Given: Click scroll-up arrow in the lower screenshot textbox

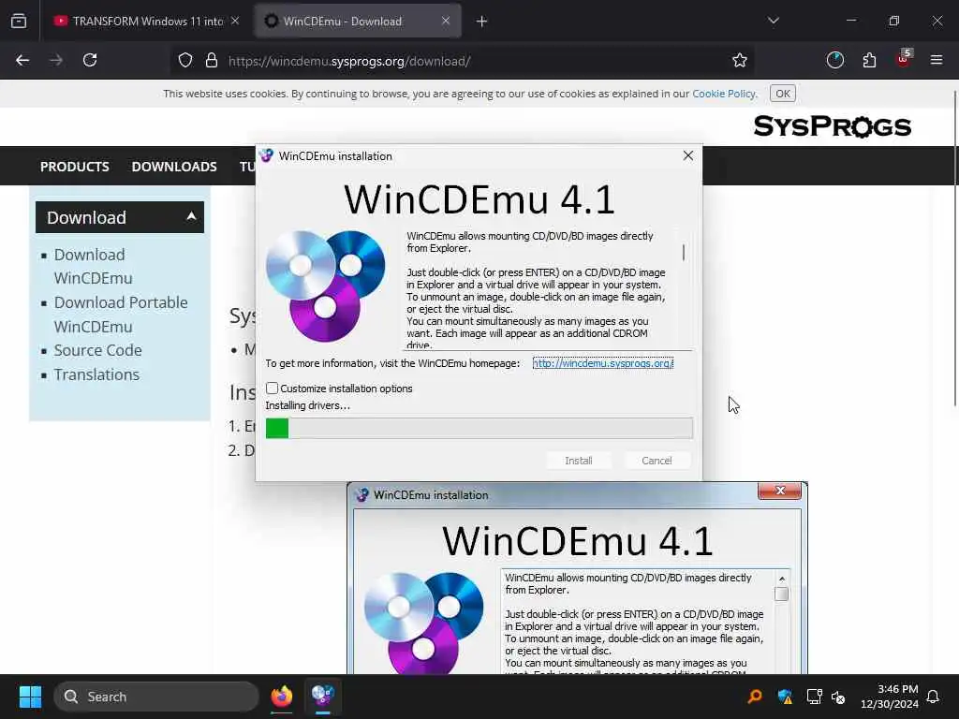Looking at the screenshot, I should (782, 579).
